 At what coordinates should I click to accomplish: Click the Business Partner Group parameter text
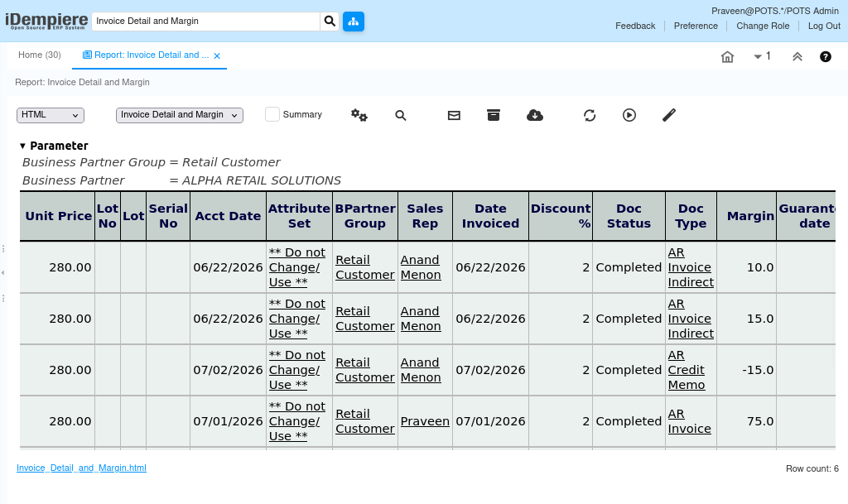[94, 162]
